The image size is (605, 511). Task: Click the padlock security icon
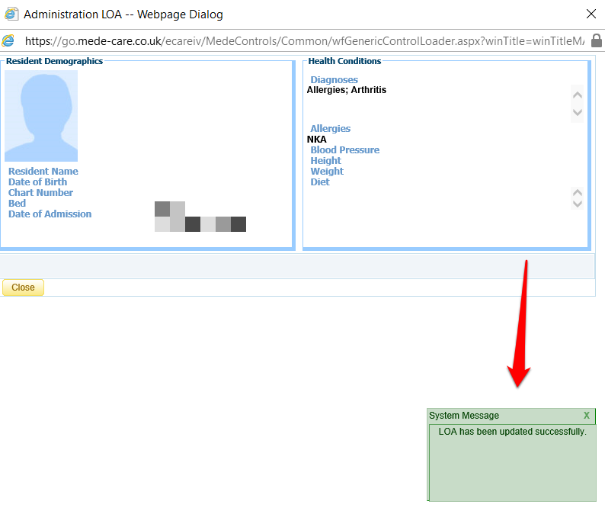[x=597, y=40]
